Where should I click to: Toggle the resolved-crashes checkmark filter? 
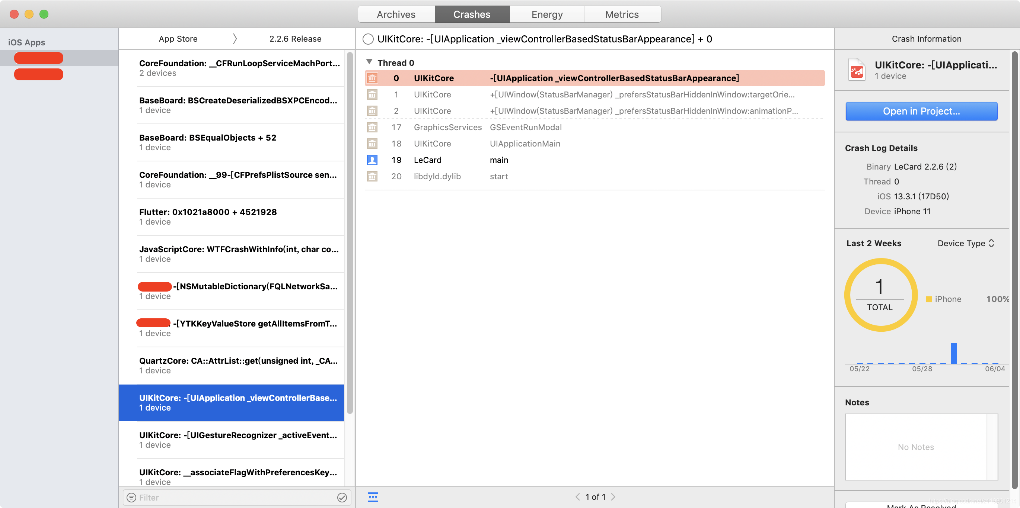(x=342, y=497)
